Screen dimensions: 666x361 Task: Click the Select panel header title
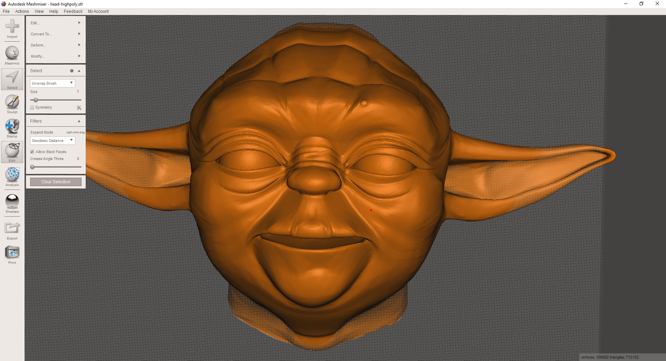tap(36, 71)
